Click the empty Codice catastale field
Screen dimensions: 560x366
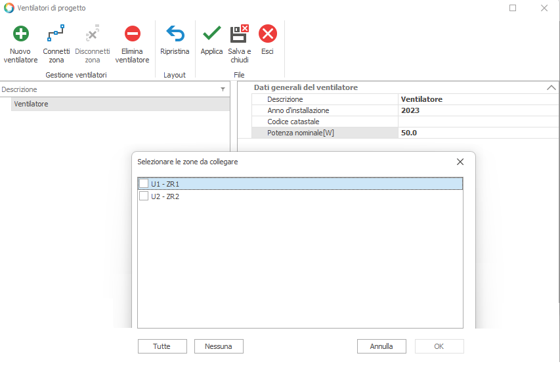click(477, 122)
